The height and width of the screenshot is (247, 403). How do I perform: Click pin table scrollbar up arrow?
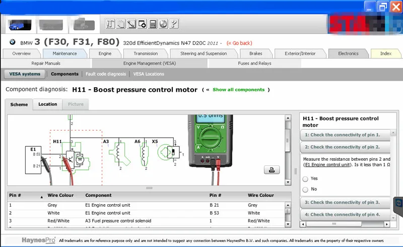[288, 205]
